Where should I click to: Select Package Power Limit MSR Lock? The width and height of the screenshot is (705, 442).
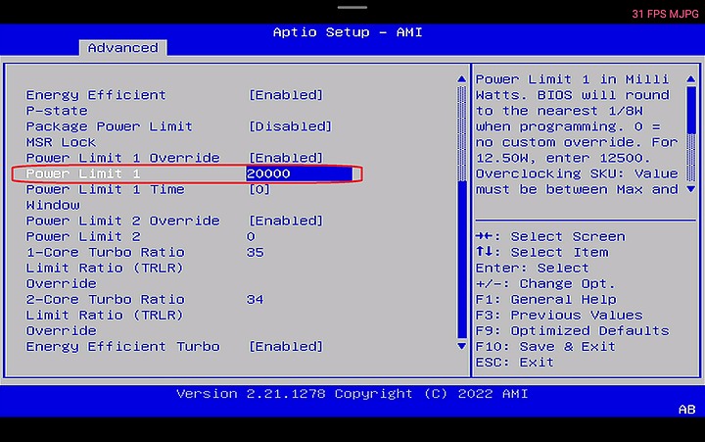click(109, 134)
